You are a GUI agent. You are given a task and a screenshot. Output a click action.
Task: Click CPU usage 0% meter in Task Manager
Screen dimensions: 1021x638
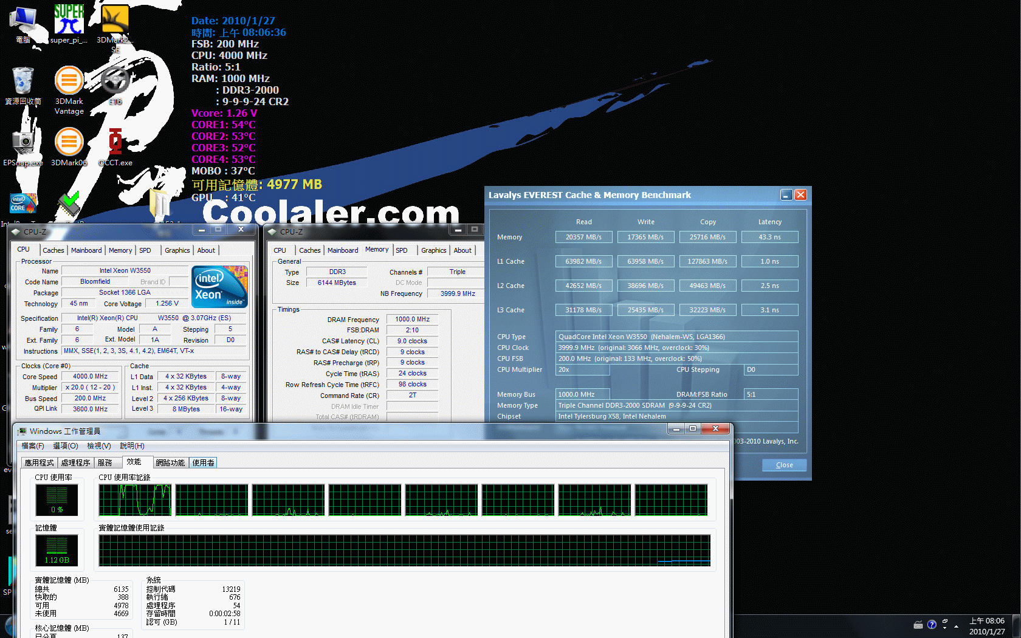pos(57,499)
